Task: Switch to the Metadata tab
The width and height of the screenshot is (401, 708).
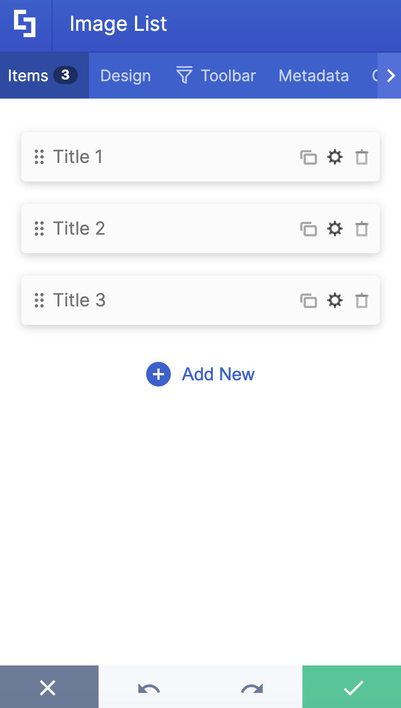Action: tap(314, 75)
